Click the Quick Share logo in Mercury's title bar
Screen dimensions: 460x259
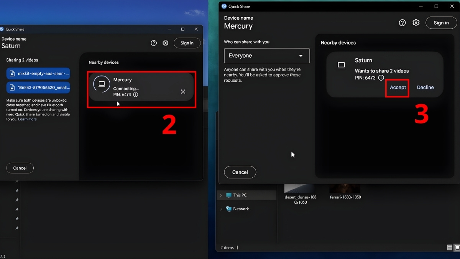pos(224,6)
